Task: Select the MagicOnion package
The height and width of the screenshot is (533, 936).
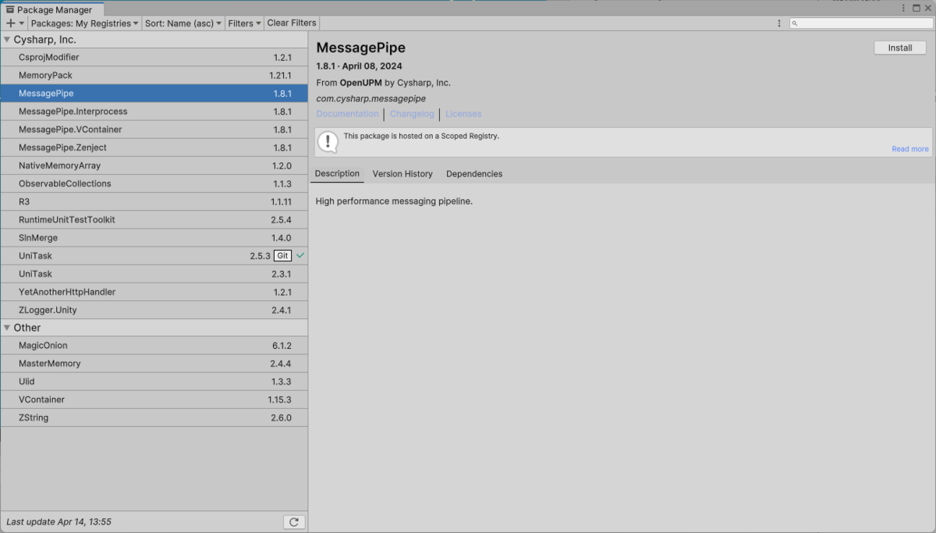Action: (x=154, y=346)
